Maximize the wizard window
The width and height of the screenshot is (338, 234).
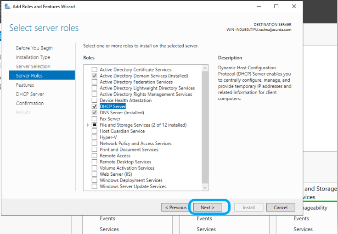[276, 6]
